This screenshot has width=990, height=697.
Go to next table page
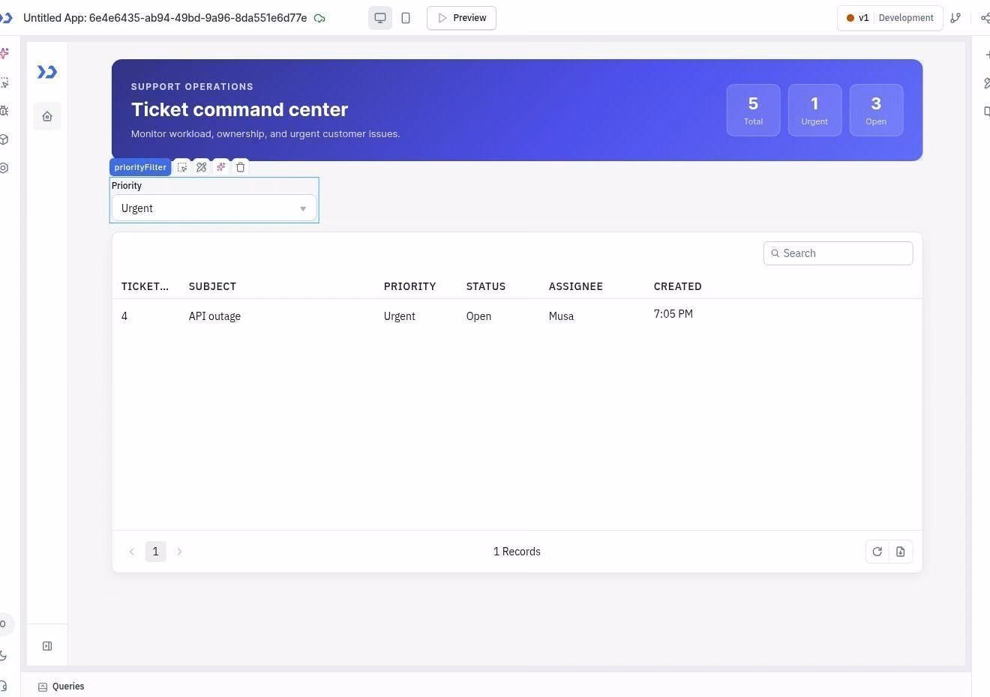(x=179, y=552)
